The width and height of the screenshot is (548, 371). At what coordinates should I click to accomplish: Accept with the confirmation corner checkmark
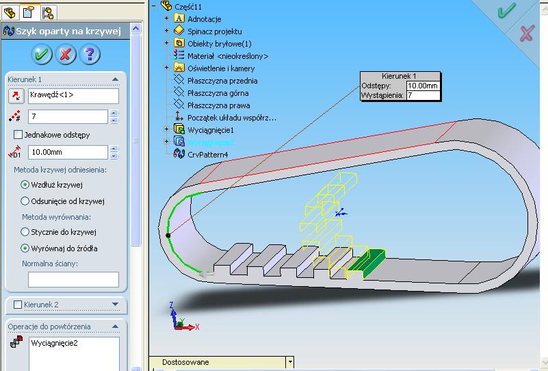[506, 10]
